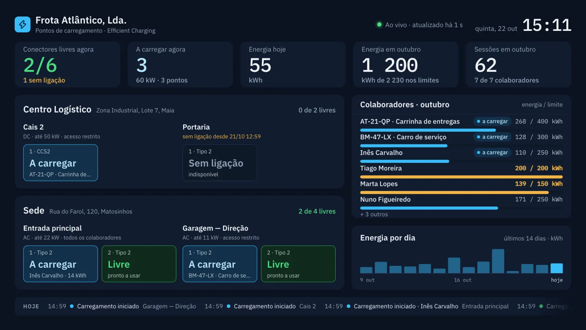
Task: Select the Tiago Moreira row name
Action: click(x=381, y=168)
